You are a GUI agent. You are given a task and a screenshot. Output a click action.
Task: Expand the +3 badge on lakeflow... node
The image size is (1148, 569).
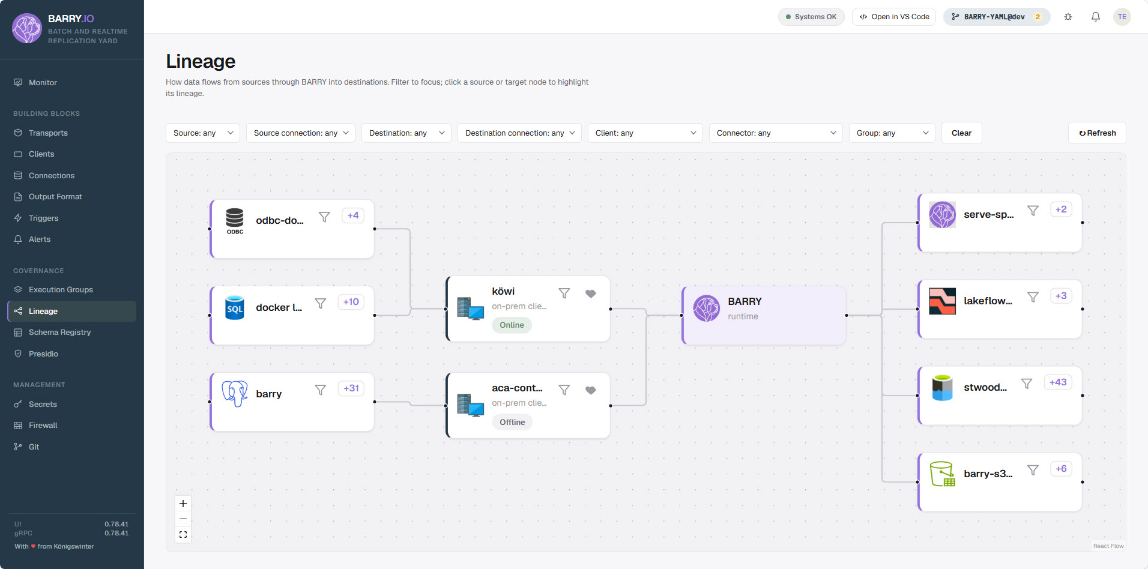click(1061, 296)
